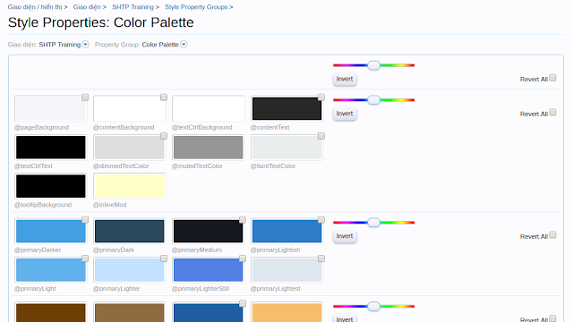Go to the SHTP Training breadcrumb link
The width and height of the screenshot is (573, 322).
(133, 7)
